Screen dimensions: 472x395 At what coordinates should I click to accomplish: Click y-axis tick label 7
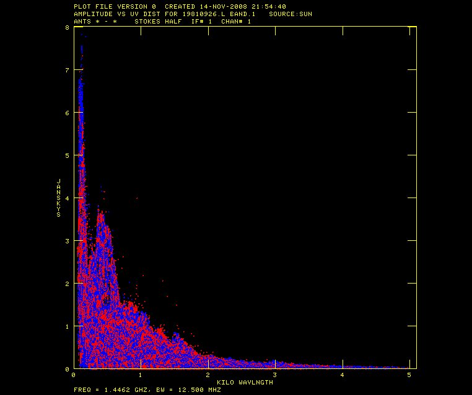click(x=67, y=70)
